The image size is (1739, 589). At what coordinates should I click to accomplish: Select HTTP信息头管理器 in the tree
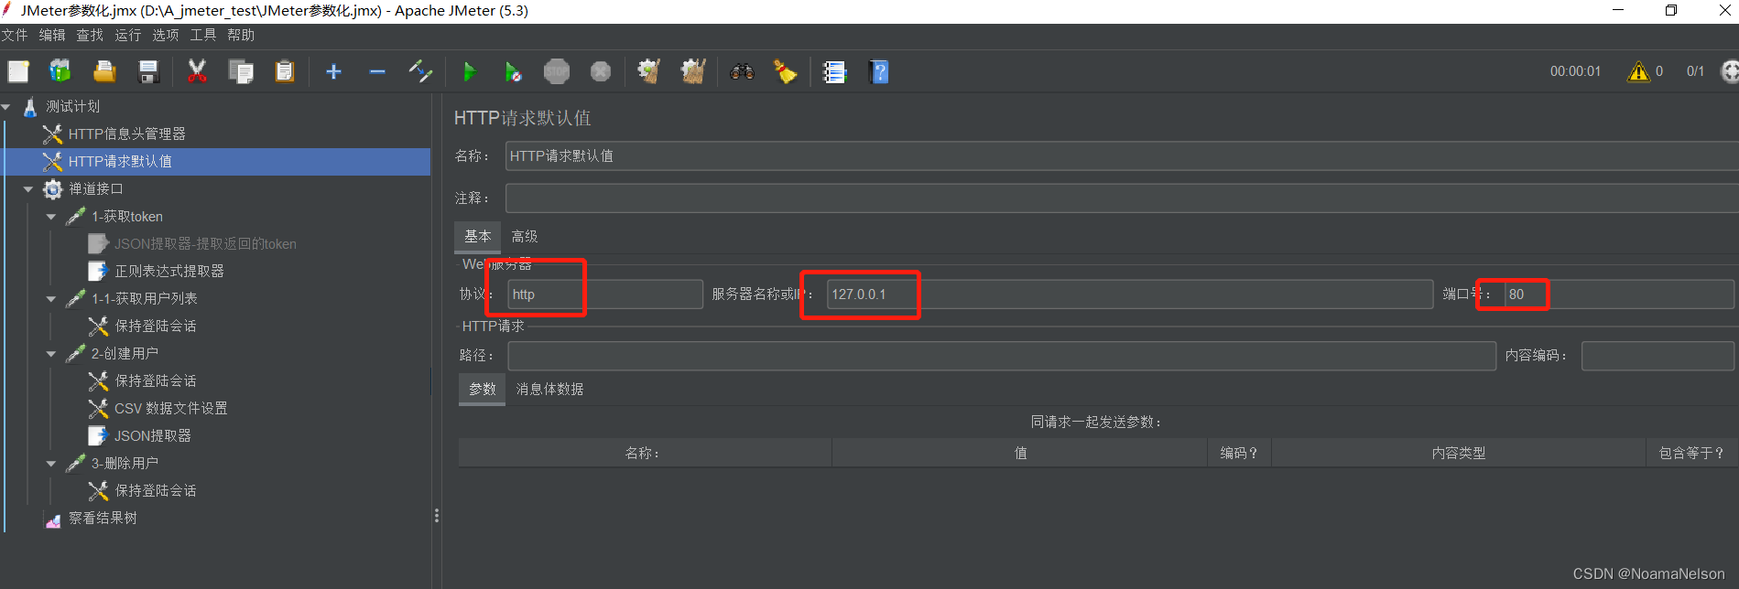coord(126,134)
